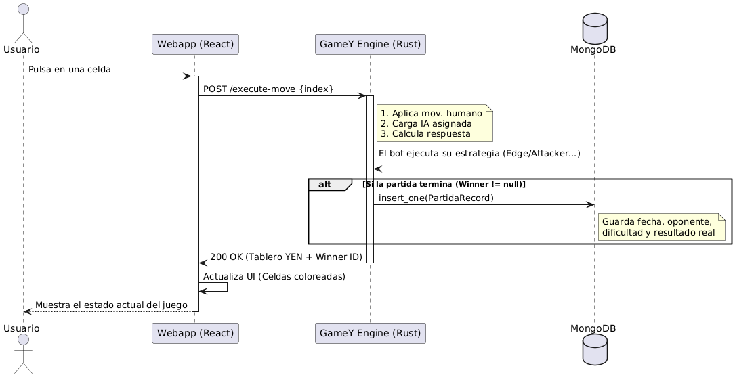Screen dimensions: 735x377
Task: Select the '200 OK (Tablero YEN + Winner ID)' response
Action: click(x=286, y=257)
